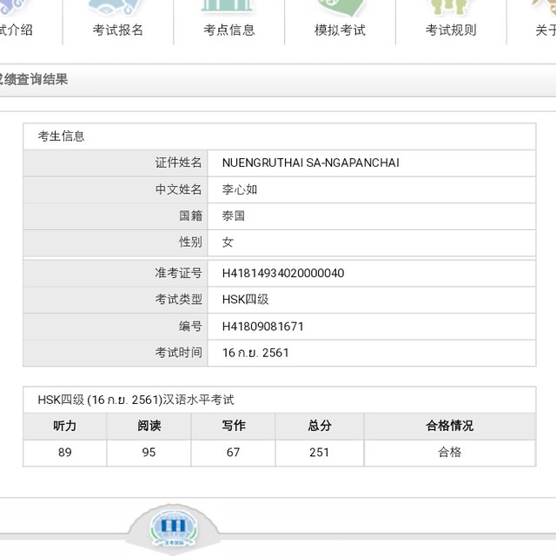Click the exam date 16 ก.ย. 2561 value

coord(255,353)
